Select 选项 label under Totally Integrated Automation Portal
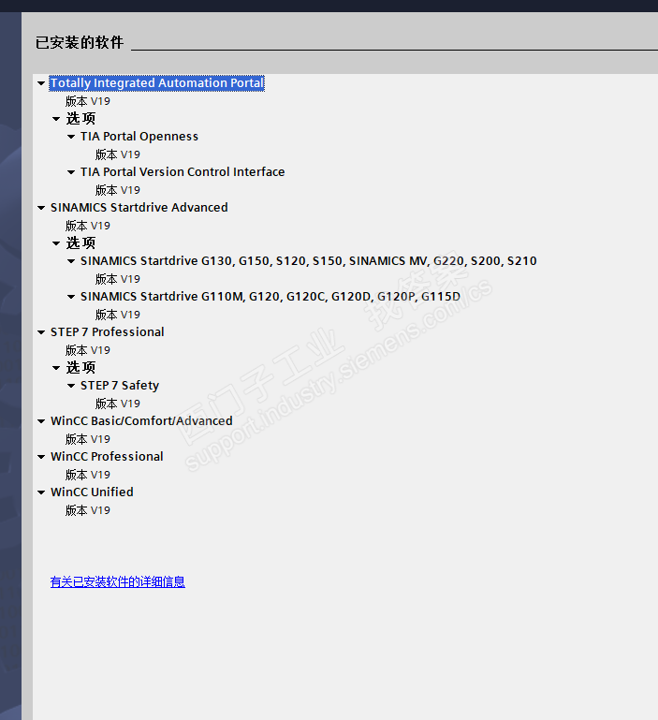 80,119
